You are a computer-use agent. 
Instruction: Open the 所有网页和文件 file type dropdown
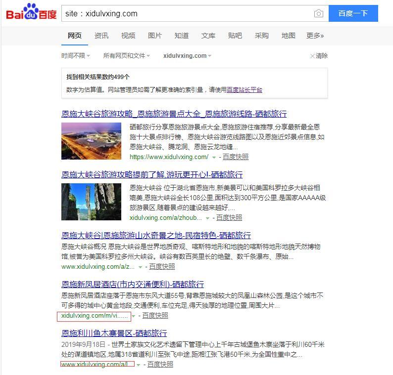127,55
